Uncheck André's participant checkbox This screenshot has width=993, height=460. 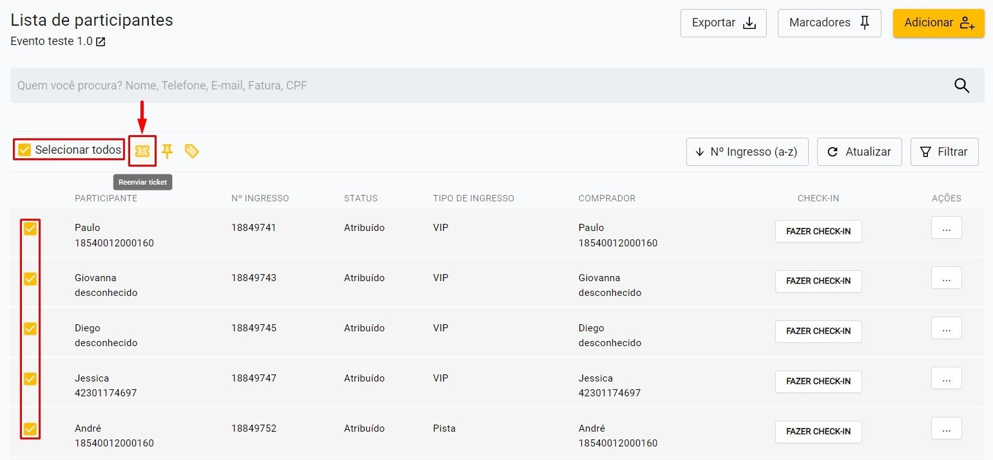[30, 428]
